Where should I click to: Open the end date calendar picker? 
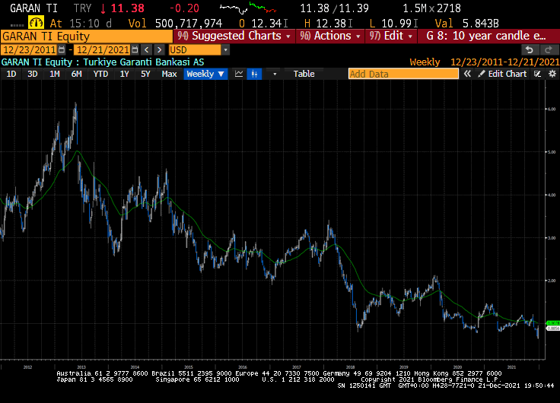(x=135, y=50)
